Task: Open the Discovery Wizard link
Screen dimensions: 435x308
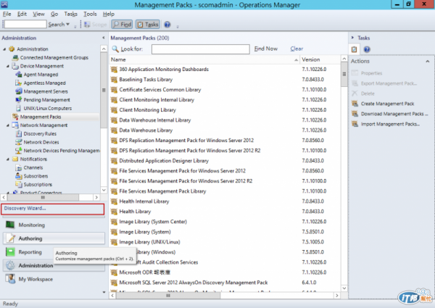Action: tap(25, 208)
